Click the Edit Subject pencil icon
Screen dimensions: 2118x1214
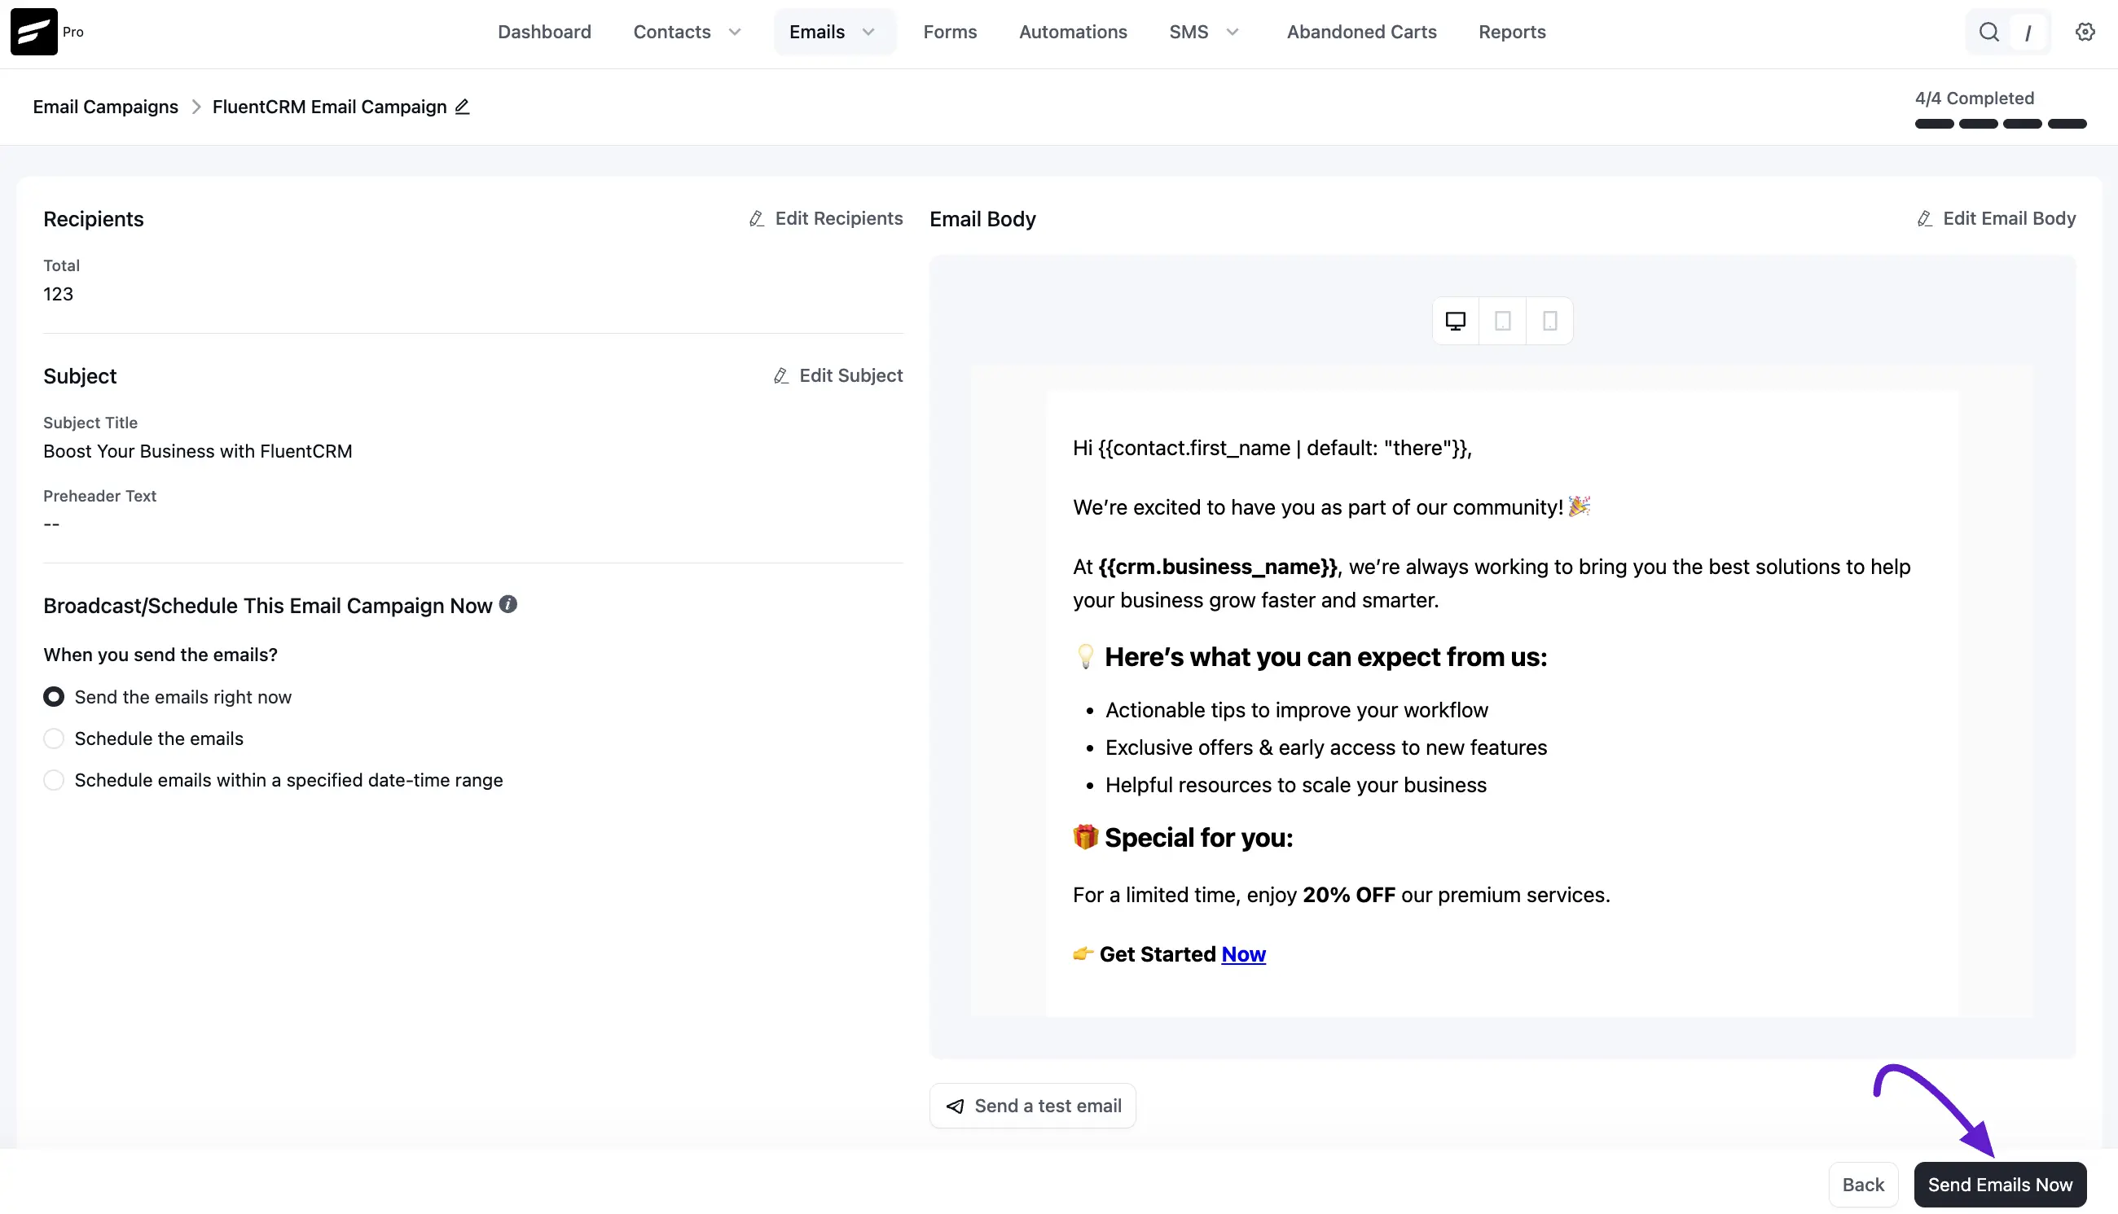click(780, 376)
